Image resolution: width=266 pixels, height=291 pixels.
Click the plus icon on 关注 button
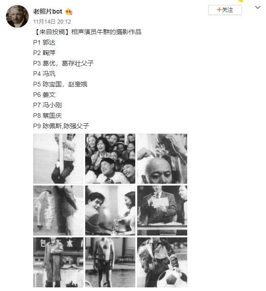click(x=219, y=10)
